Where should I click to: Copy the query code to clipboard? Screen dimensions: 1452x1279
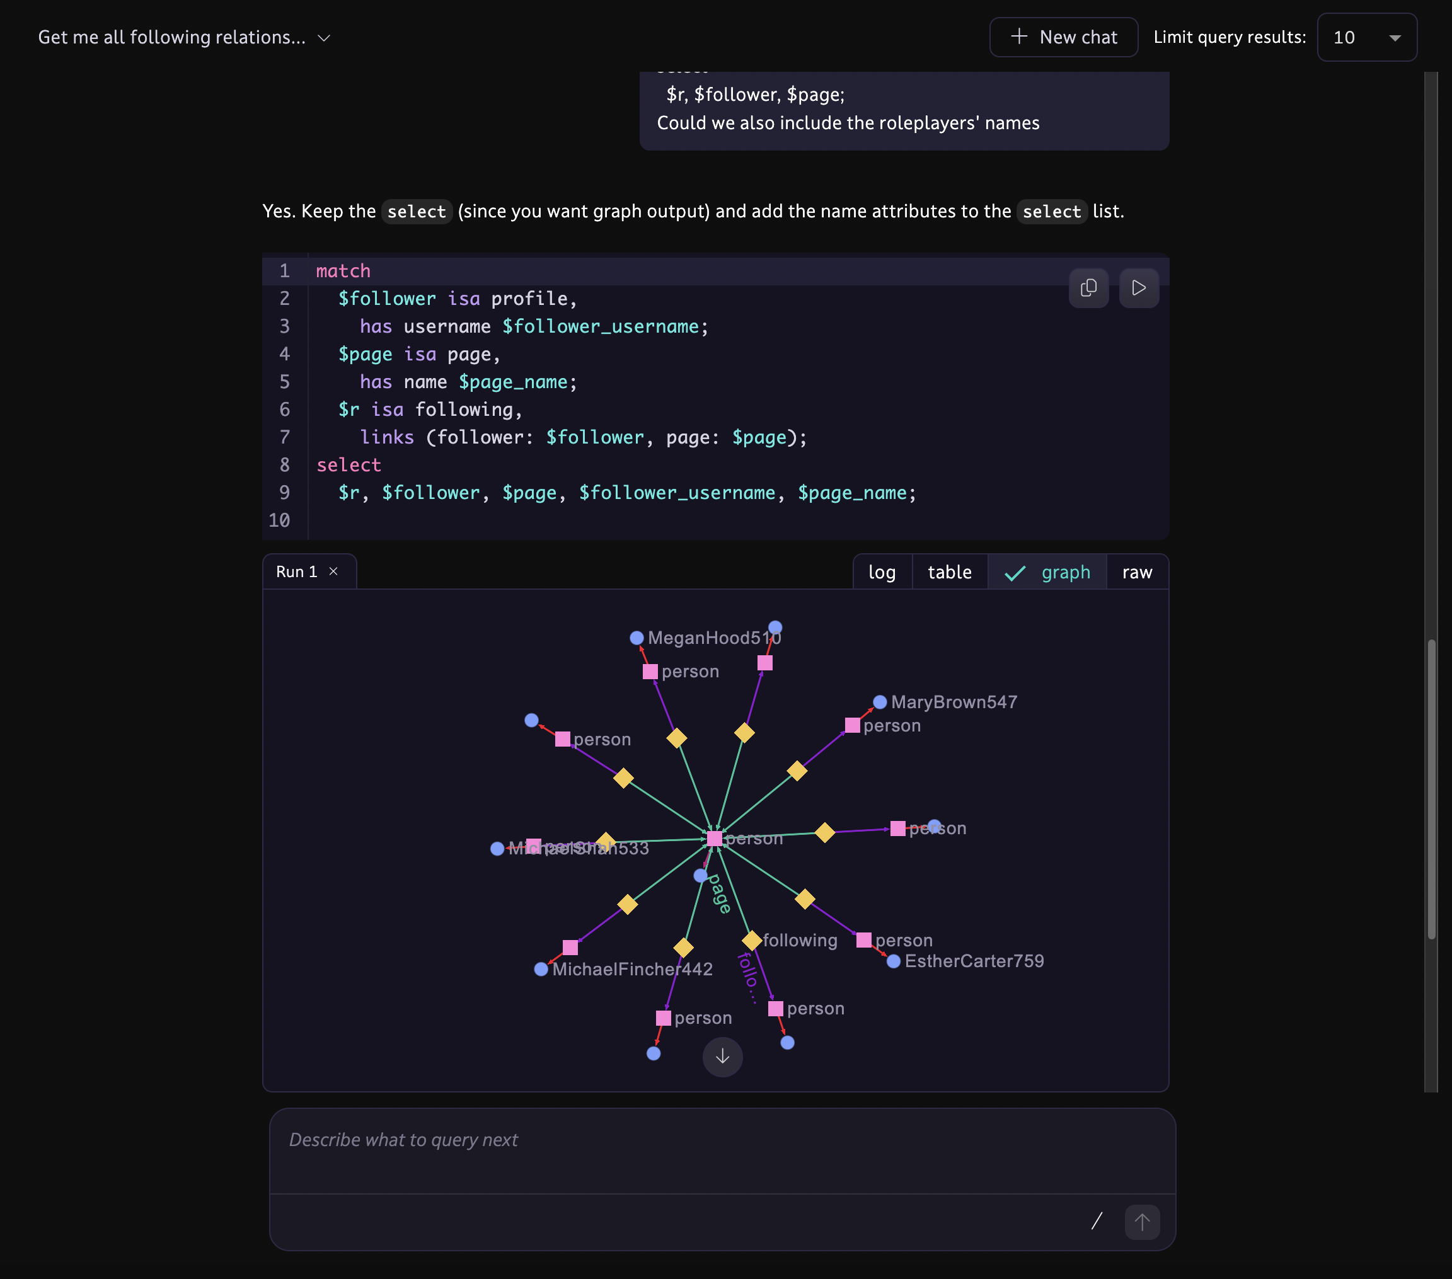coord(1088,287)
